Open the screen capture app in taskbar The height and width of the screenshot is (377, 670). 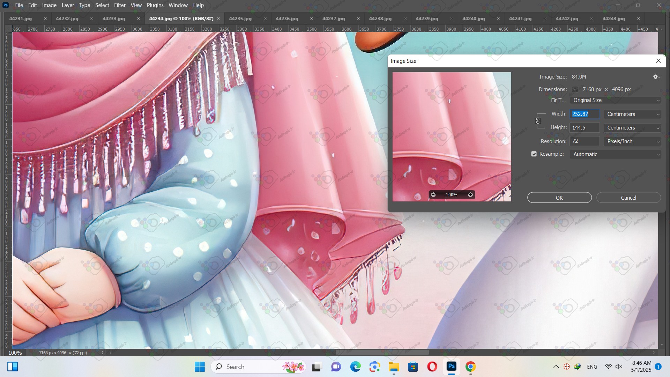375,367
